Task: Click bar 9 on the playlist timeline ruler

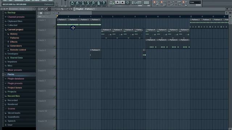Action: (146, 17)
